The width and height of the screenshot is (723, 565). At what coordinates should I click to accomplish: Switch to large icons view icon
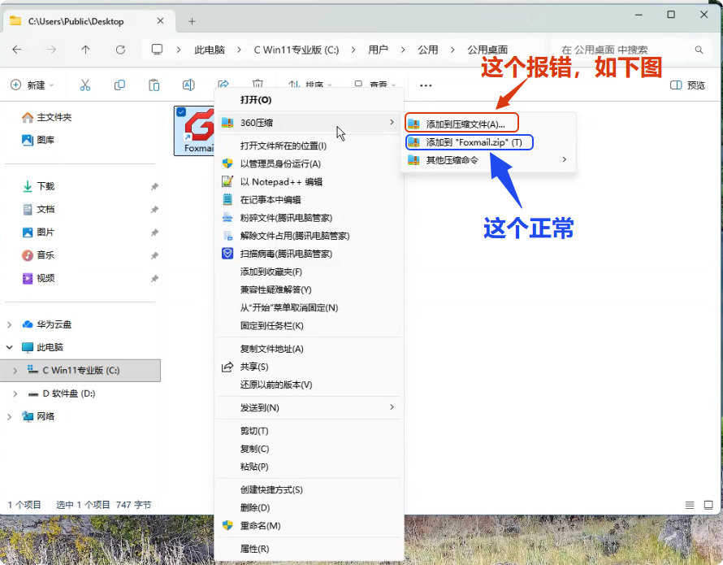(708, 505)
